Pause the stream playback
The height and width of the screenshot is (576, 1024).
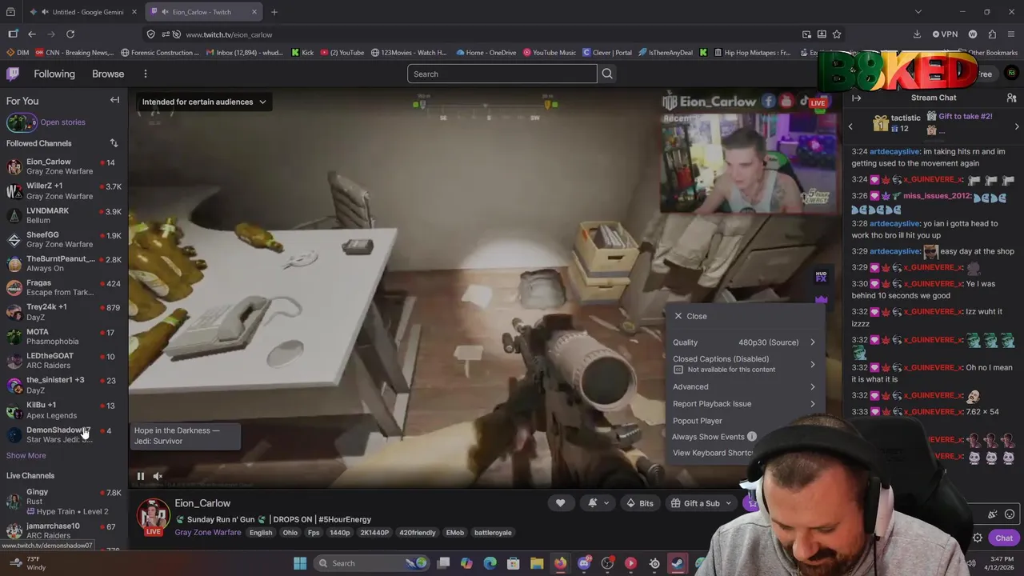[140, 476]
